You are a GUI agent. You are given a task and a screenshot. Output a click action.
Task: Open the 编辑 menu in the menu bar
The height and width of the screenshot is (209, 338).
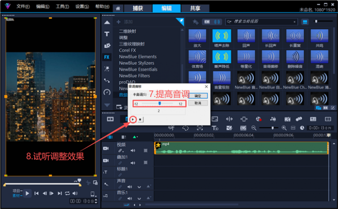(x=42, y=6)
